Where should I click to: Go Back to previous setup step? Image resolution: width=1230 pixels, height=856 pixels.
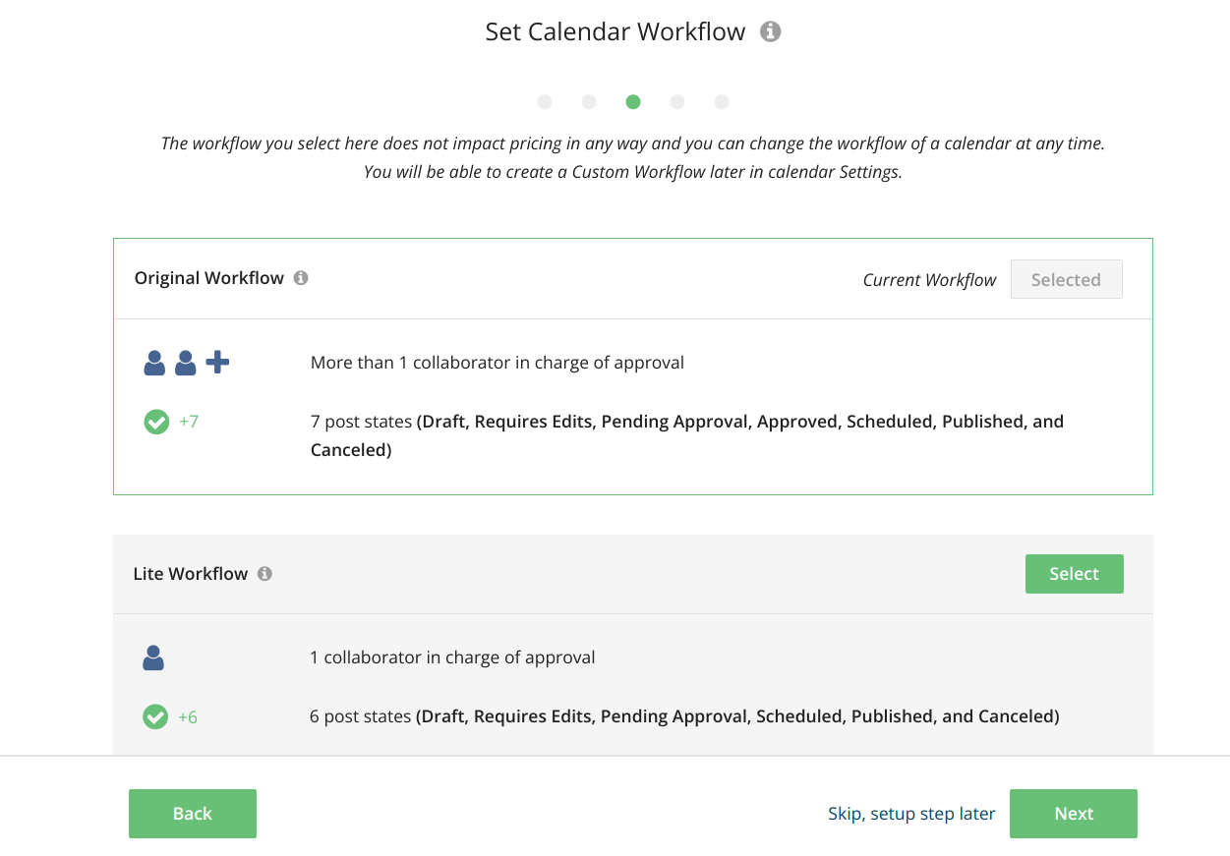coord(193,814)
